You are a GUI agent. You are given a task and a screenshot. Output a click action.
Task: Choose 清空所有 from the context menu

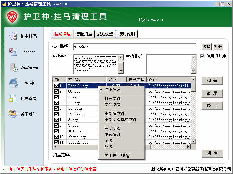122,129
